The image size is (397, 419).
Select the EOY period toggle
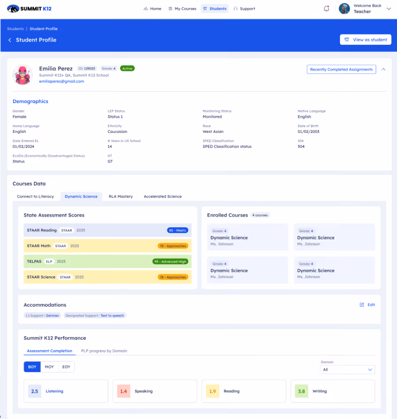click(66, 367)
